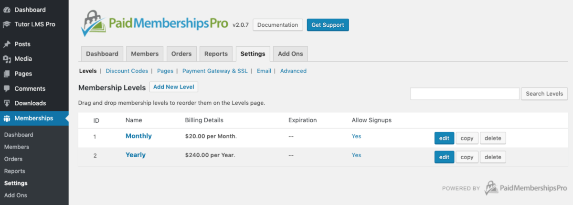Click the Get Support button
Viewport: 573px width, 205px height.
tap(328, 25)
